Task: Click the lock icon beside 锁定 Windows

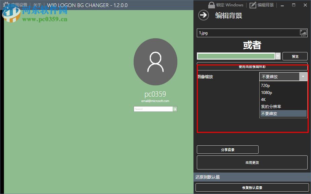Action: tap(211, 5)
